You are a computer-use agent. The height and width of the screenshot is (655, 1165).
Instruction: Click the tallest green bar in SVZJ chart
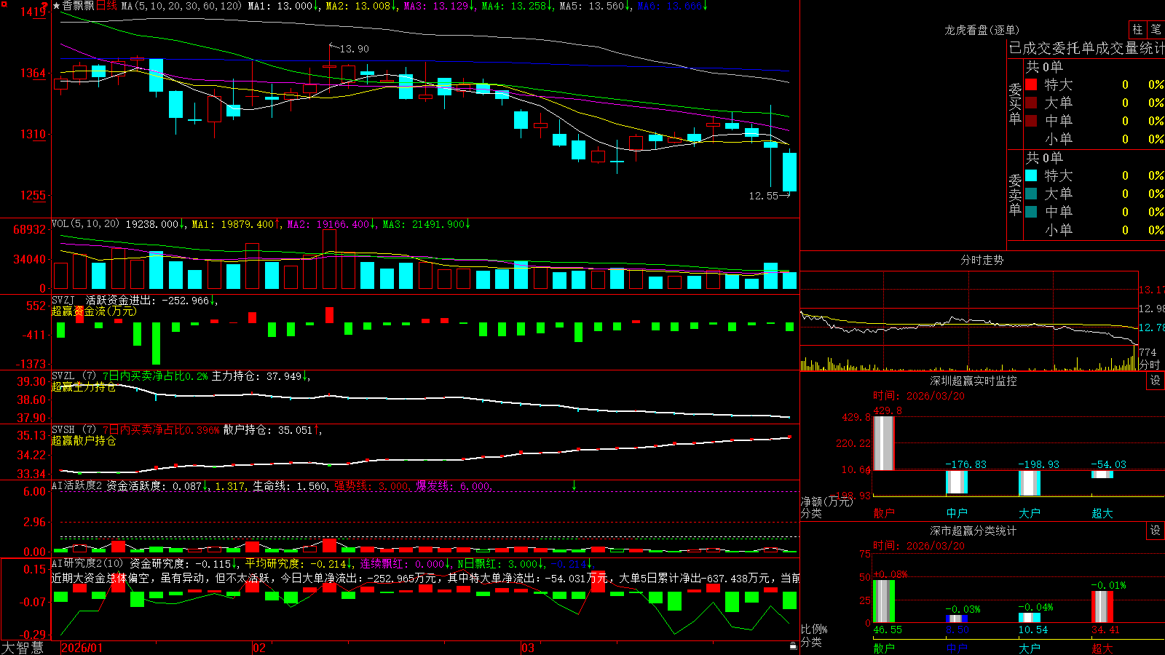coord(156,344)
